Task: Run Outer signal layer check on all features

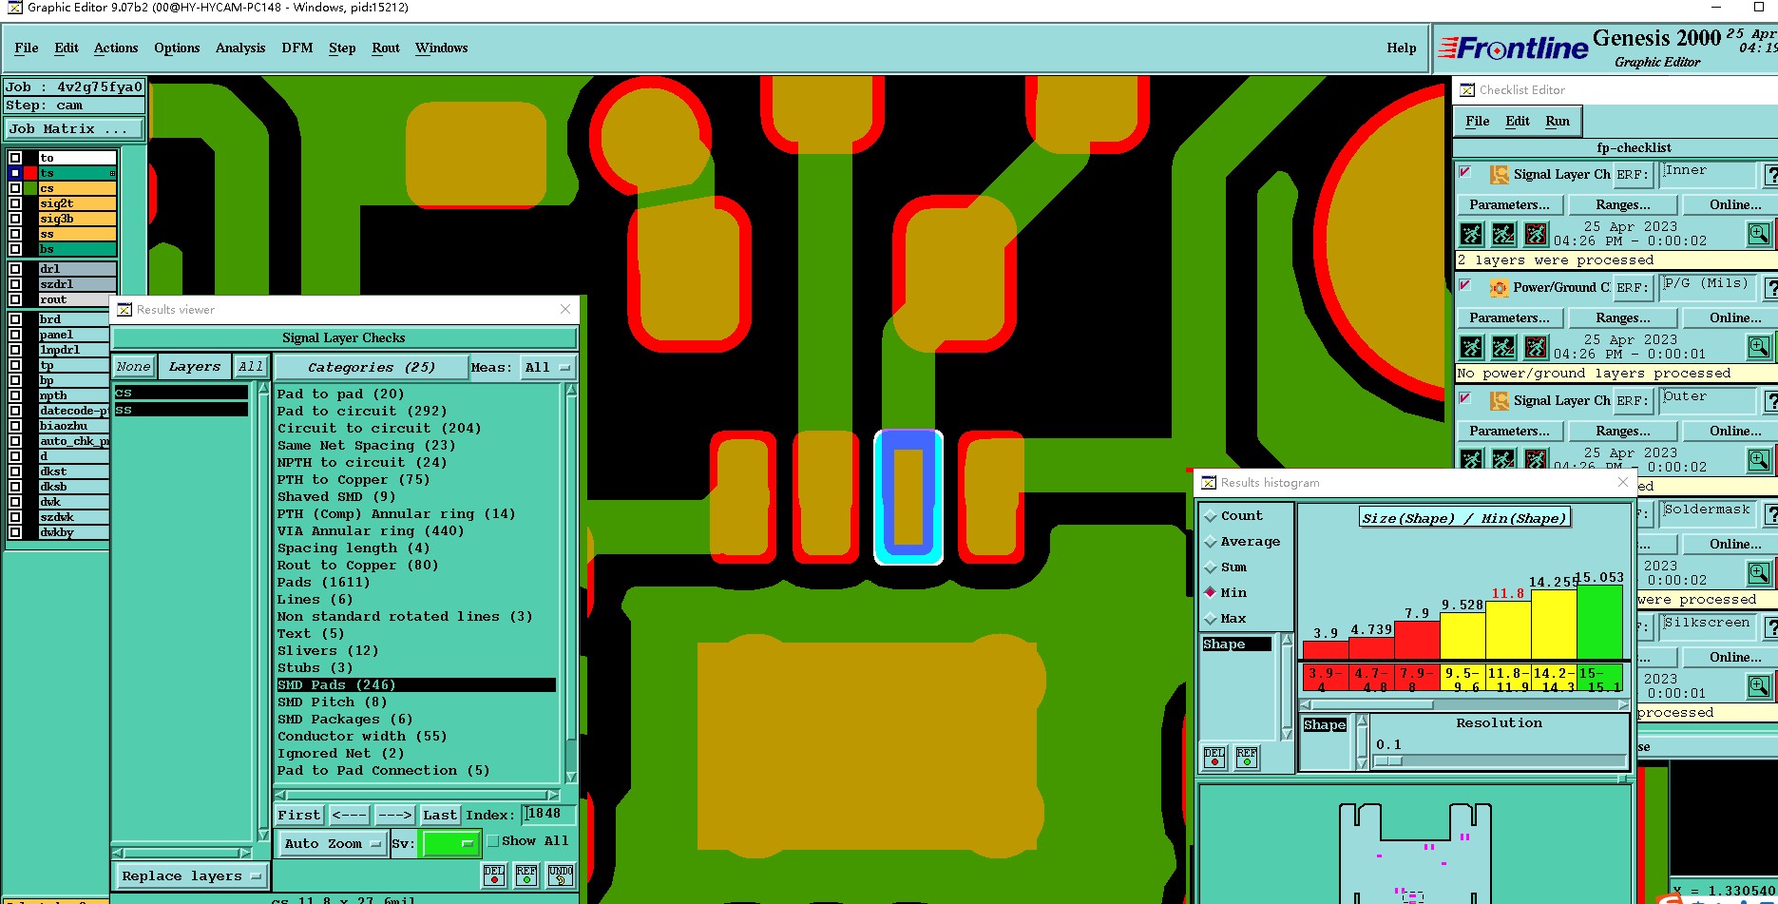Action: pyautogui.click(x=1471, y=460)
